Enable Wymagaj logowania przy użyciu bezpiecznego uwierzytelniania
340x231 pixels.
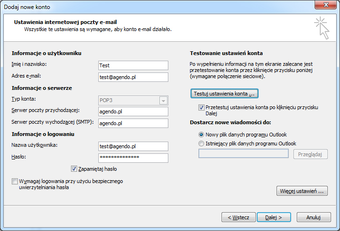tap(15, 181)
